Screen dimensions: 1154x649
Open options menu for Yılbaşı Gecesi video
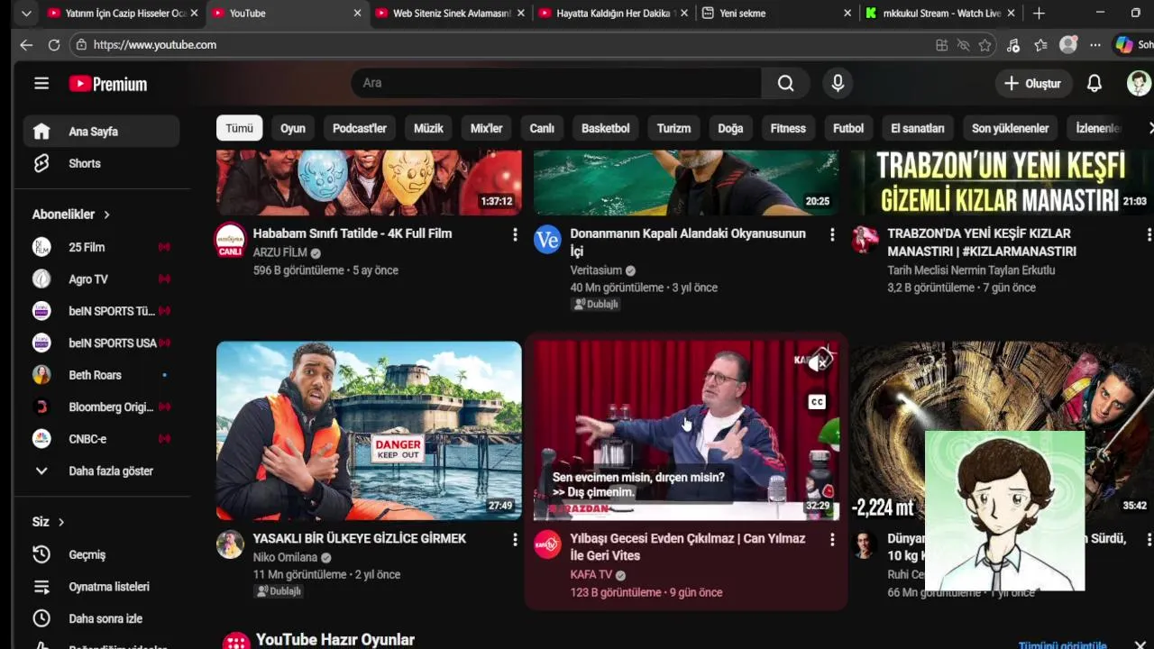tap(832, 539)
